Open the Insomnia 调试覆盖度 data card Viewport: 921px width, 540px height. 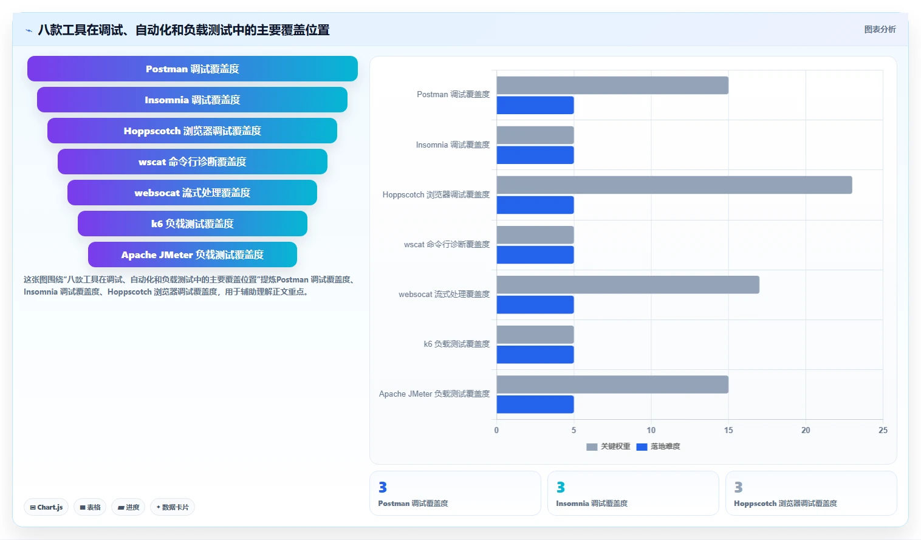click(x=633, y=493)
